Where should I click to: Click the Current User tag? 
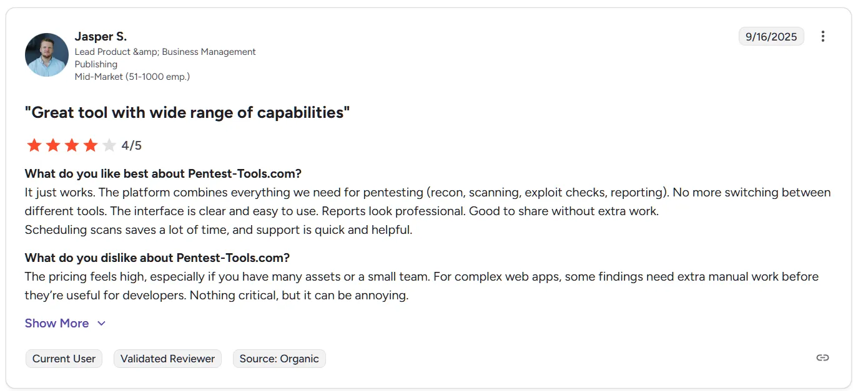(64, 359)
